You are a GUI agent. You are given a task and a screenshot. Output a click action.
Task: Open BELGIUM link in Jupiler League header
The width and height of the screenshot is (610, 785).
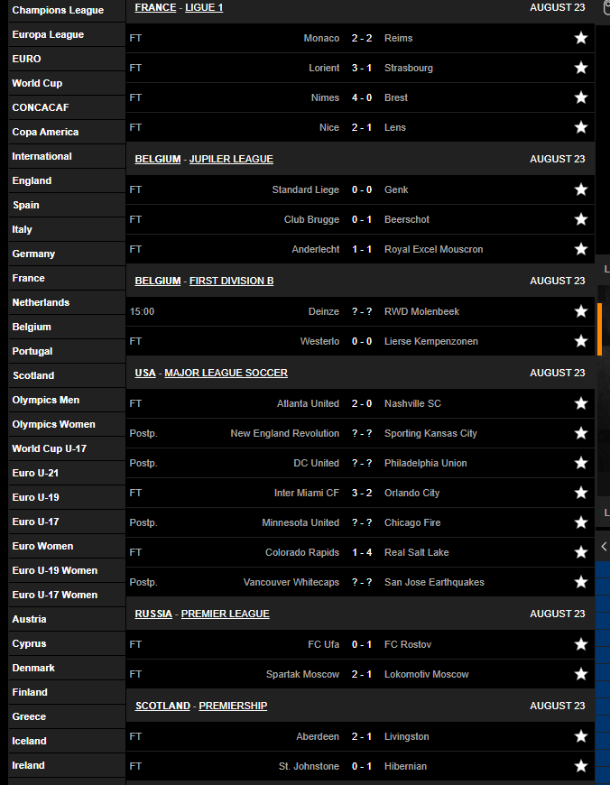158,159
